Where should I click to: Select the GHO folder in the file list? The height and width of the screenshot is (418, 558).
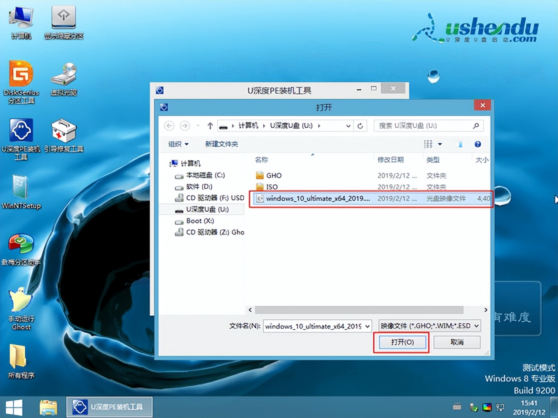point(273,175)
